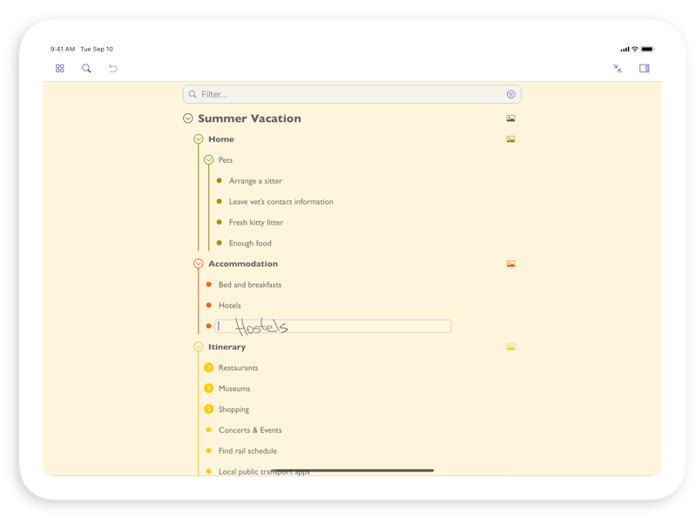The height and width of the screenshot is (519, 697).
Task: Click yellow image icon beside Itinerary
Action: click(x=511, y=347)
